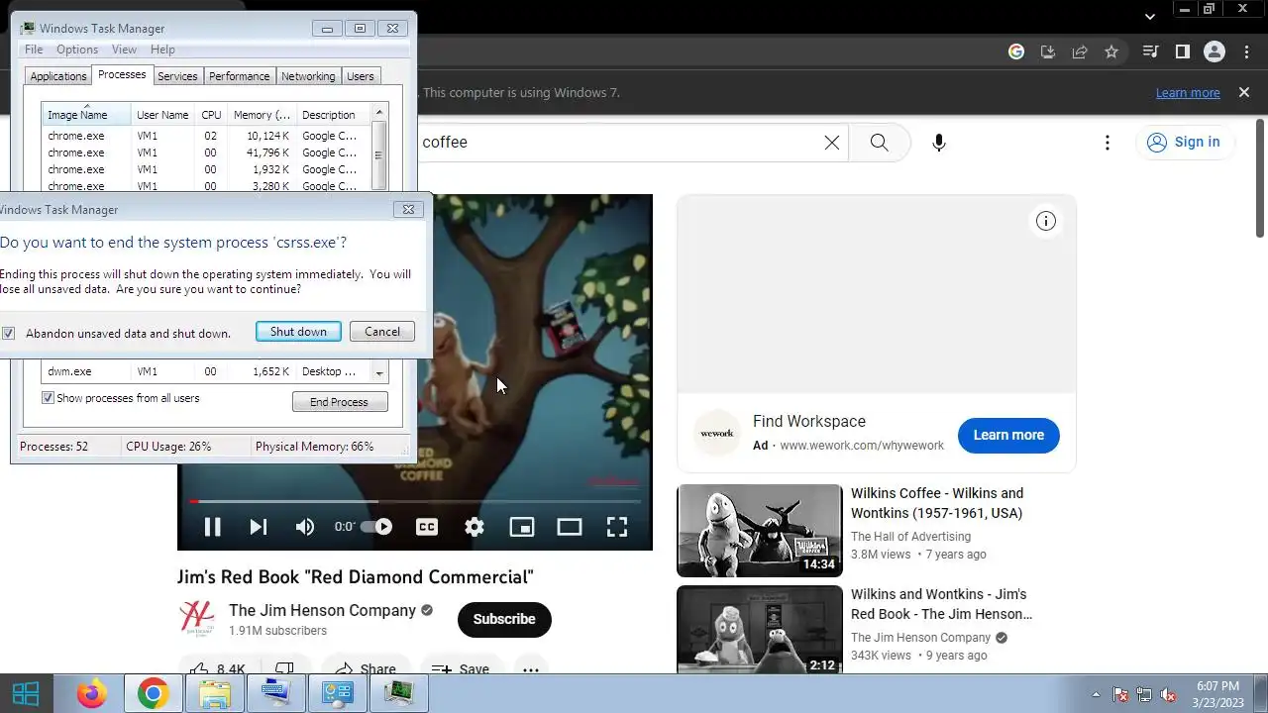Image resolution: width=1268 pixels, height=713 pixels.
Task: Click the YouTube search magnifier button
Action: pyautogui.click(x=879, y=143)
